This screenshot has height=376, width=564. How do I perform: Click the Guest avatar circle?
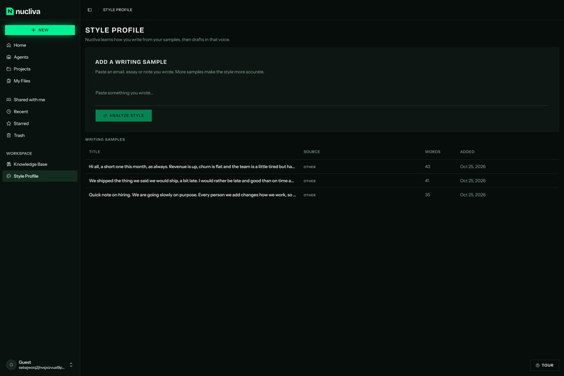[11, 365]
